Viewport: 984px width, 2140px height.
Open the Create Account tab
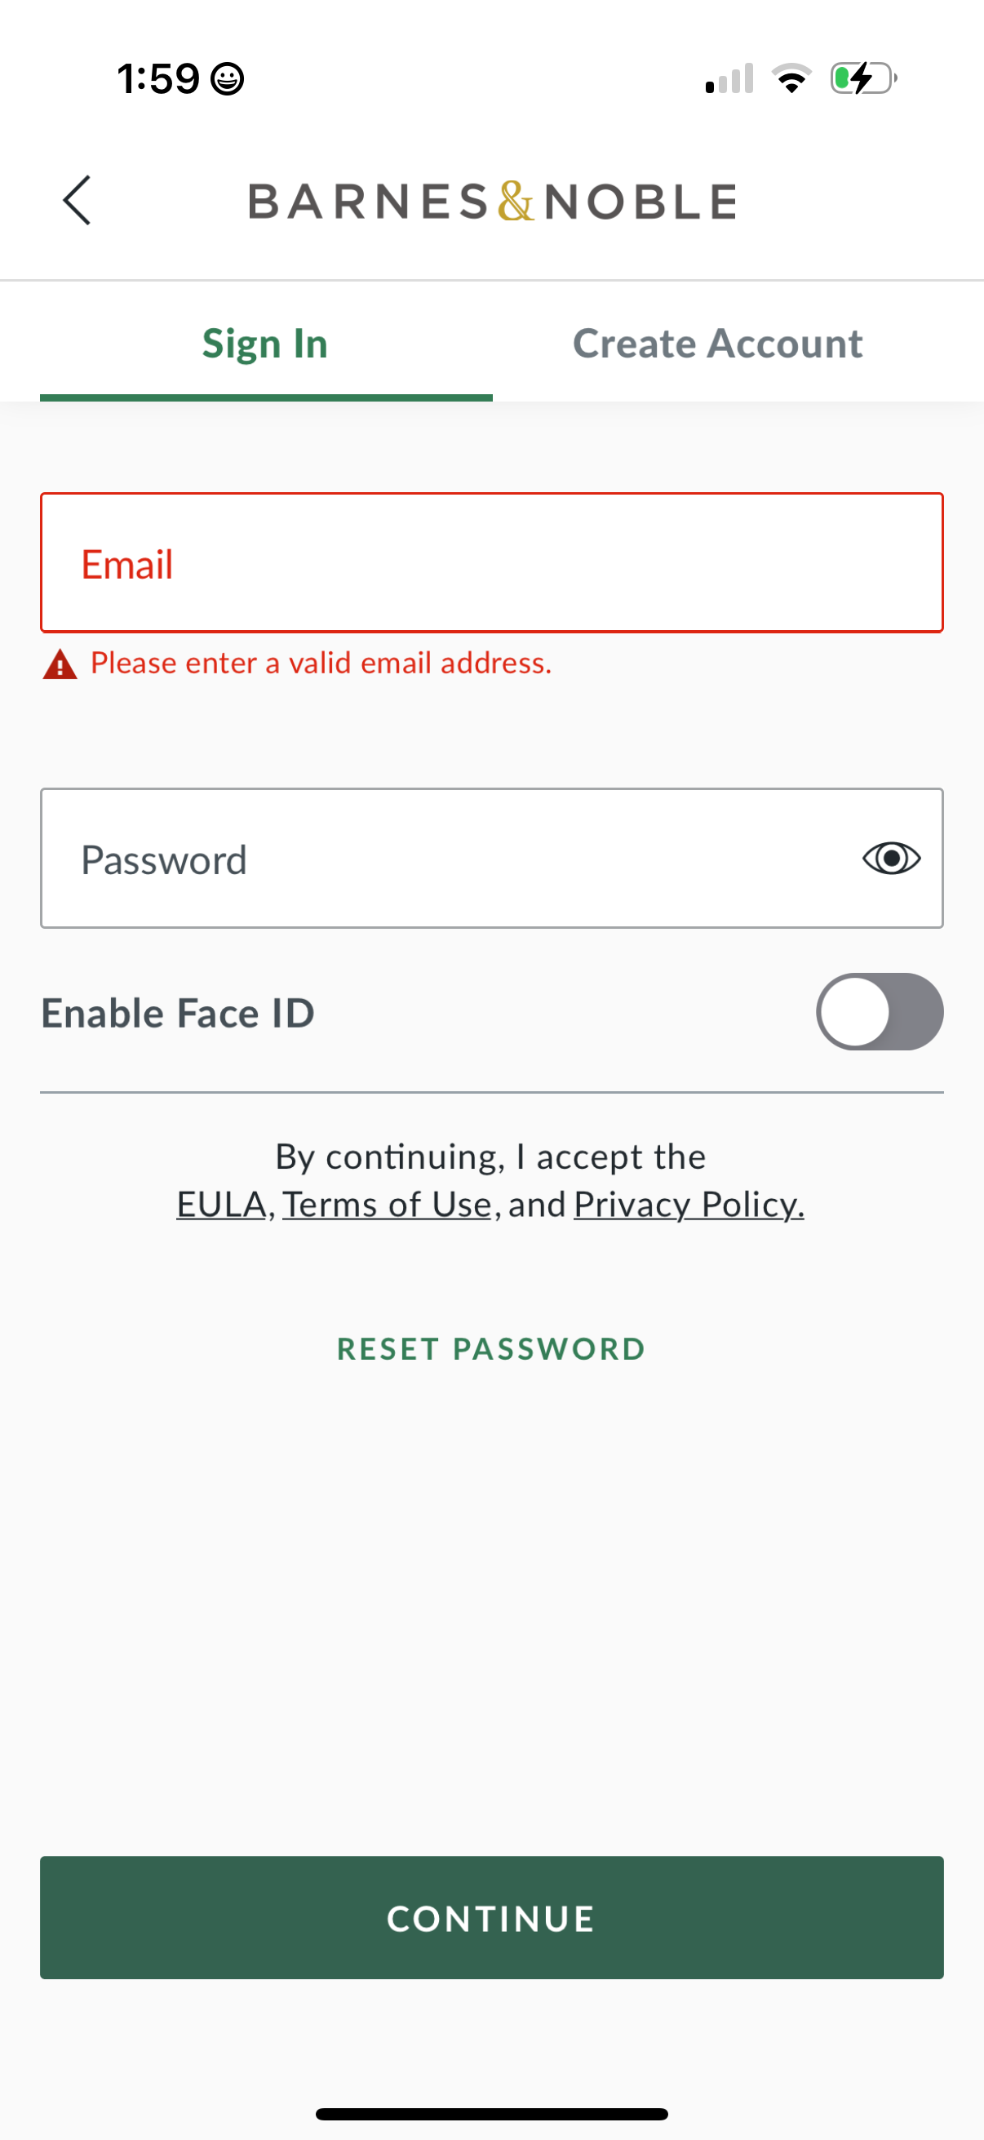tap(717, 343)
